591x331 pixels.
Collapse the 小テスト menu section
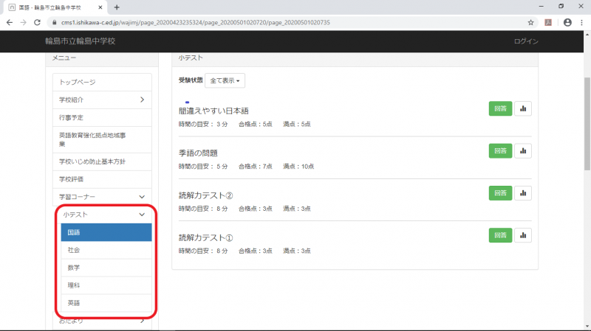(141, 215)
